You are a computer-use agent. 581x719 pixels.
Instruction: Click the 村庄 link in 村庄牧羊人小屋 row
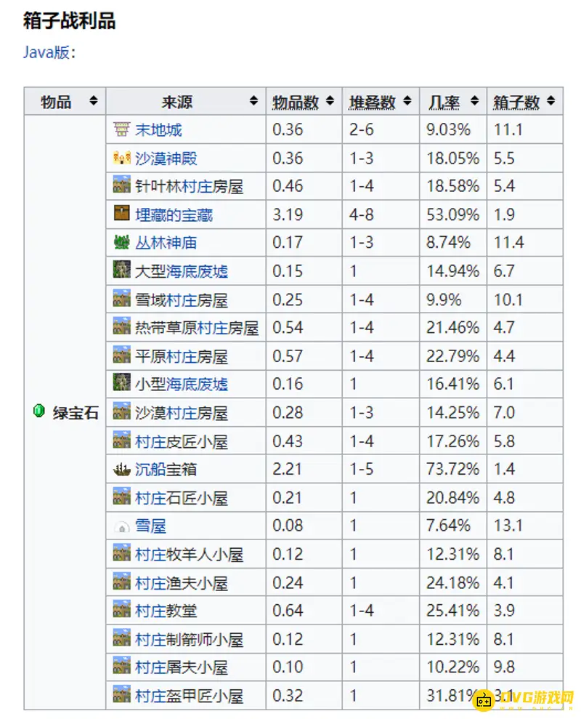pyautogui.click(x=151, y=555)
